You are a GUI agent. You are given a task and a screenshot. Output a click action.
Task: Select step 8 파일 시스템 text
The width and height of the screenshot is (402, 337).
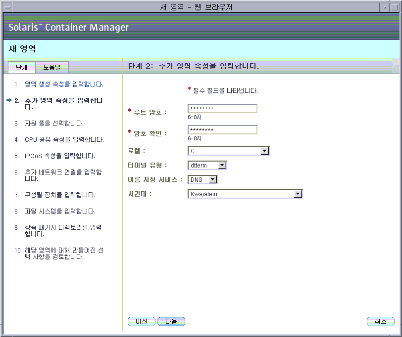(60, 211)
